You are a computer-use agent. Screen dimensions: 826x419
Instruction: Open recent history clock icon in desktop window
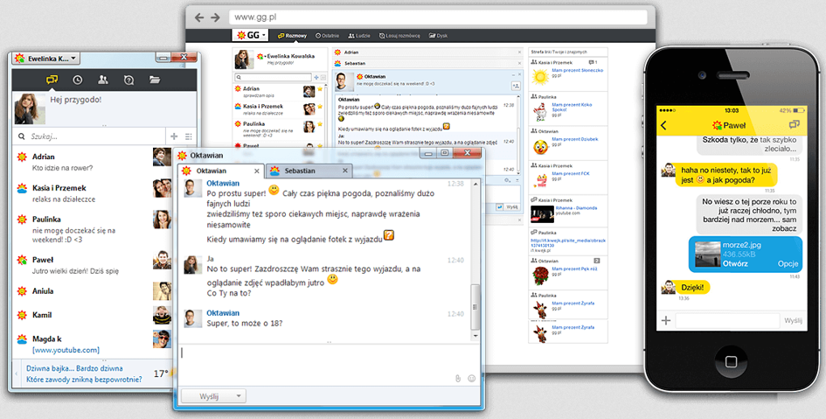tap(78, 80)
